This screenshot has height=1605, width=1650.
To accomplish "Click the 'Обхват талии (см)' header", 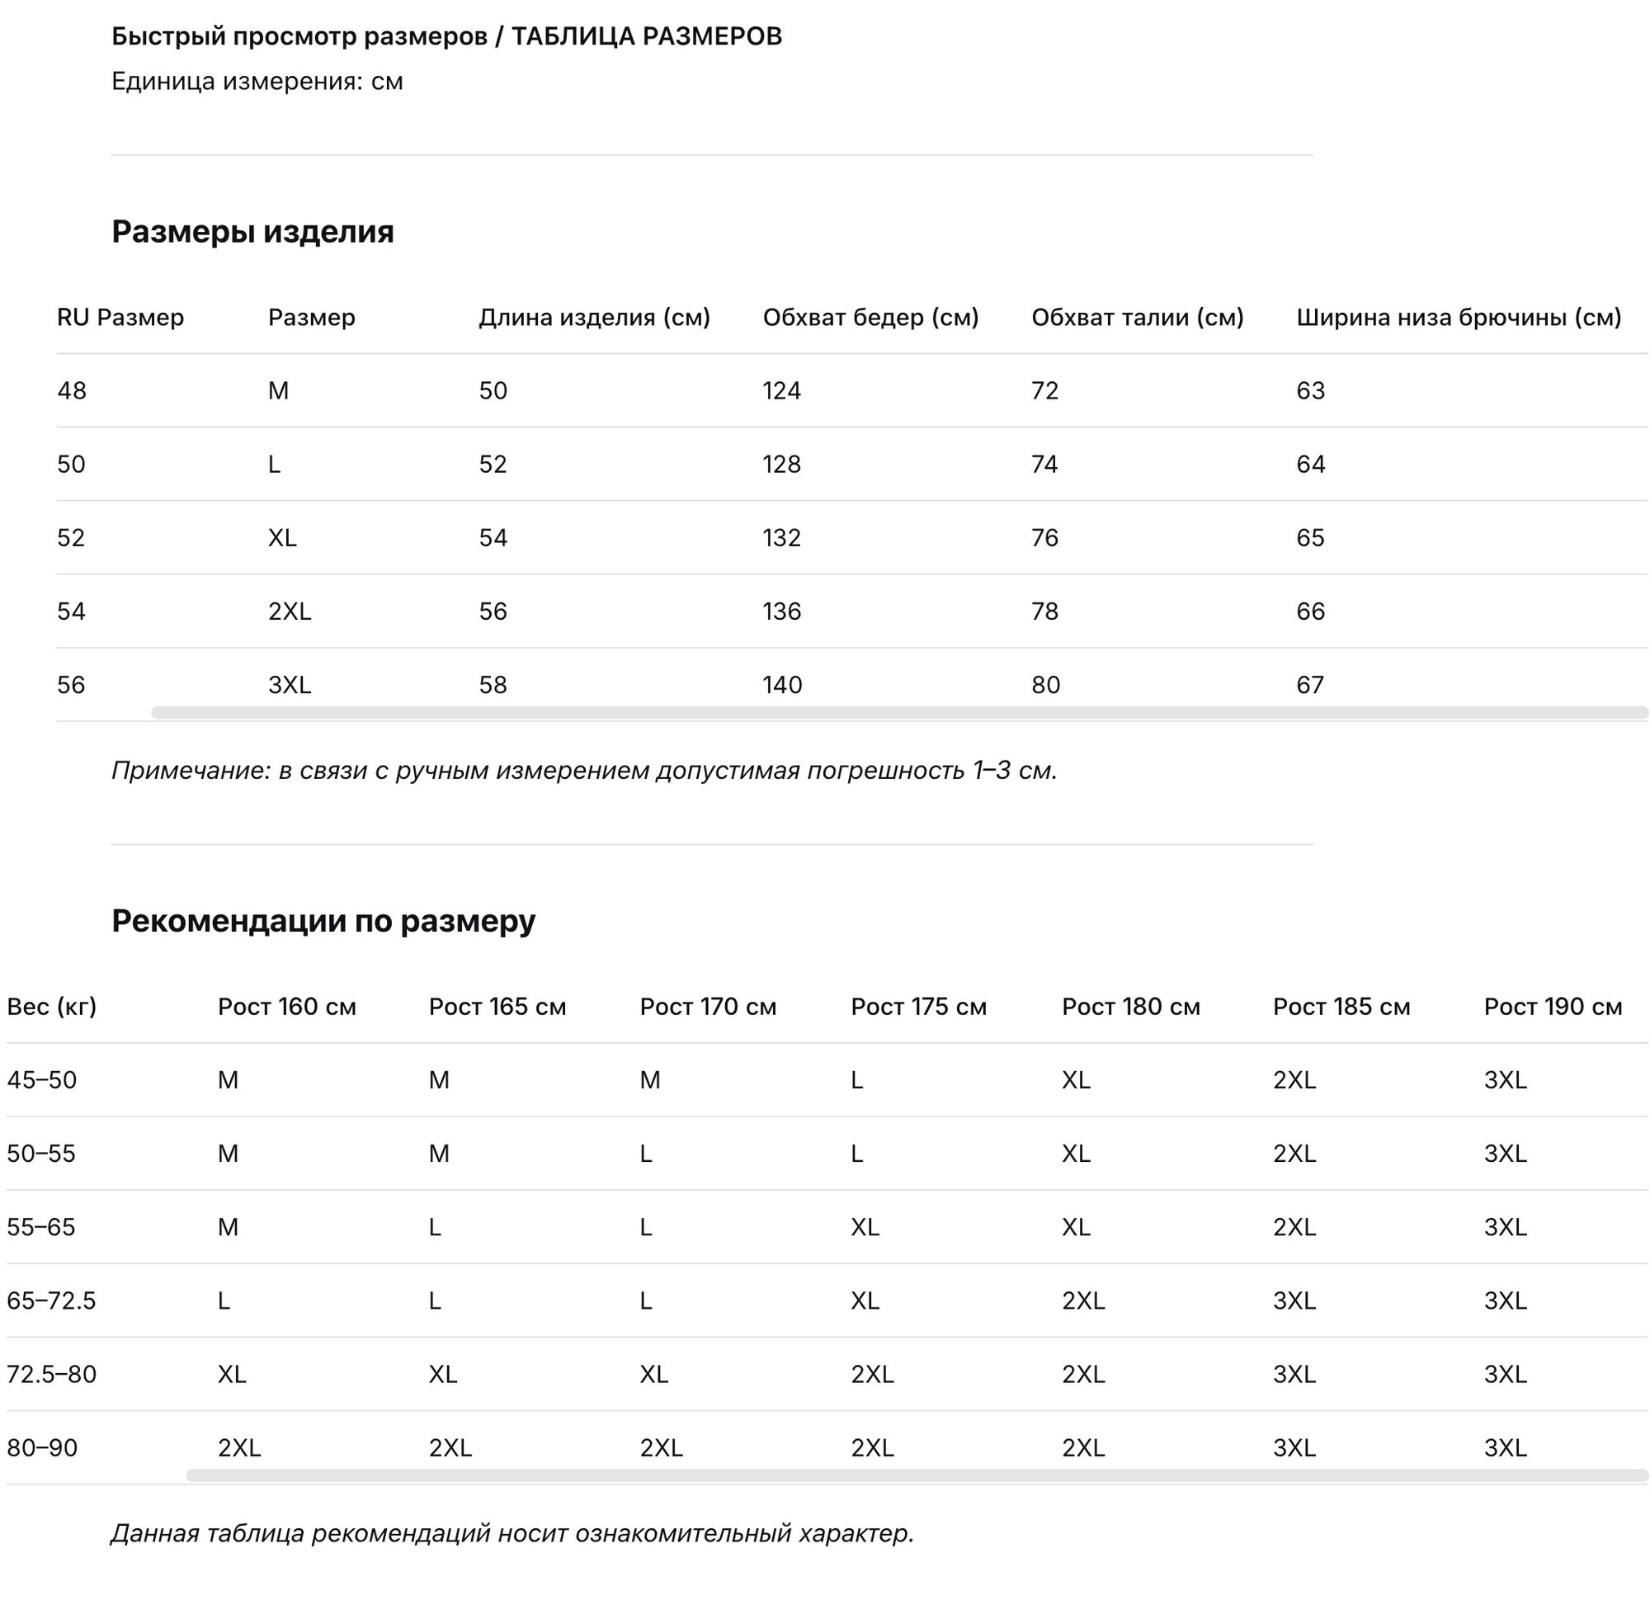I will pyautogui.click(x=1138, y=317).
